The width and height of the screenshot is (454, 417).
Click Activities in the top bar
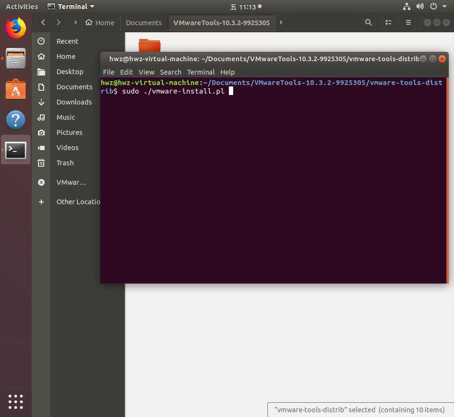[22, 6]
